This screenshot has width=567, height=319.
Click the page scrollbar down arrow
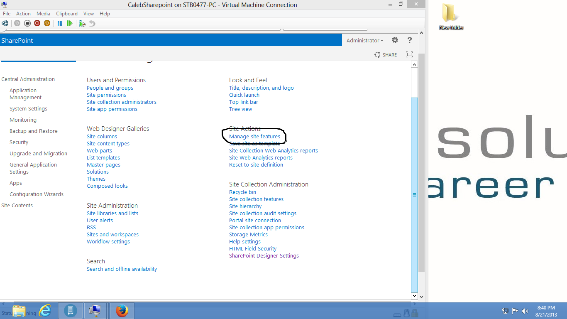pyautogui.click(x=414, y=296)
